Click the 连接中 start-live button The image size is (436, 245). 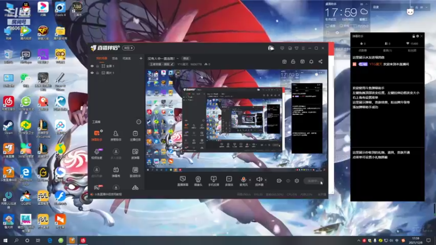tap(313, 181)
